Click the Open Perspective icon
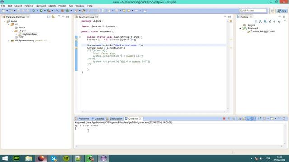 (x=273, y=11)
